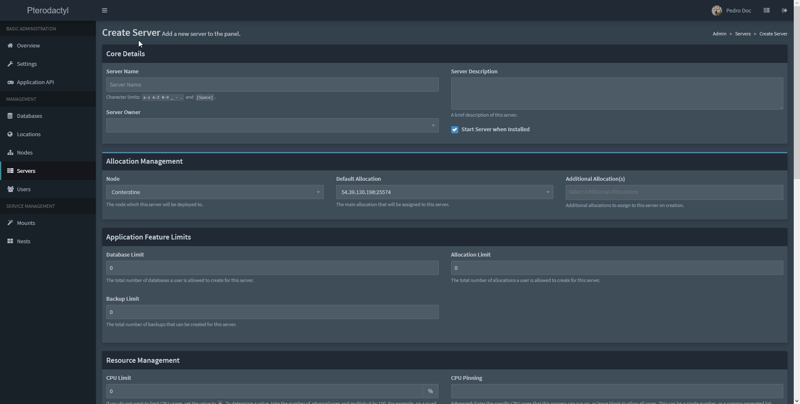The height and width of the screenshot is (404, 800).
Task: Click the Settings wrench icon
Action: (x=10, y=64)
